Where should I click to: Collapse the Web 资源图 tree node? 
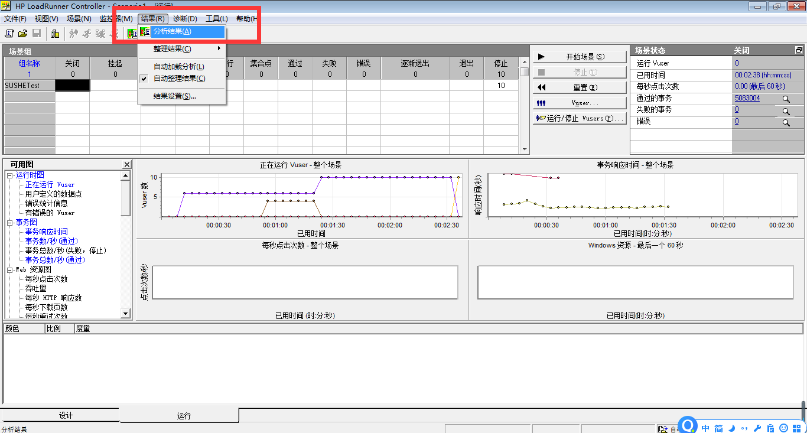10,269
